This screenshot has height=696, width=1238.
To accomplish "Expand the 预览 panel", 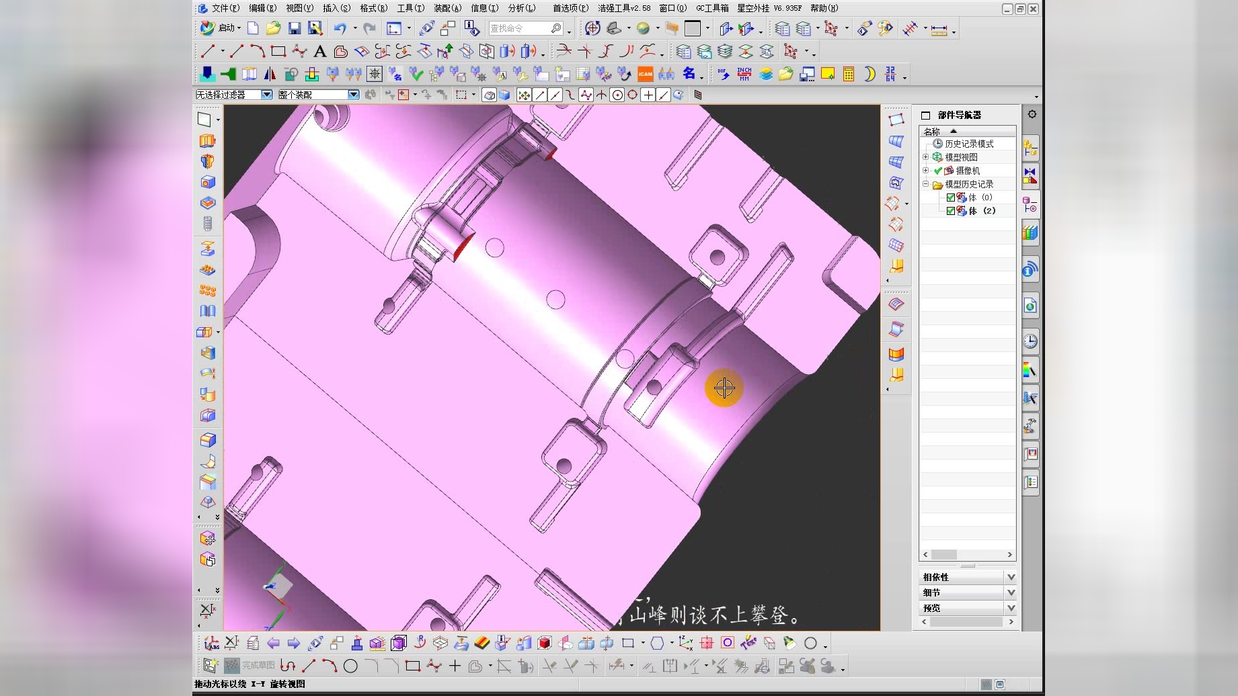I will tap(967, 608).
